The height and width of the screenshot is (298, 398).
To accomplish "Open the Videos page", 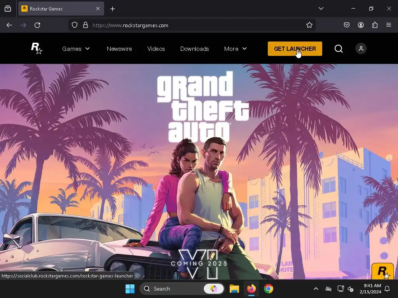I will click(156, 49).
